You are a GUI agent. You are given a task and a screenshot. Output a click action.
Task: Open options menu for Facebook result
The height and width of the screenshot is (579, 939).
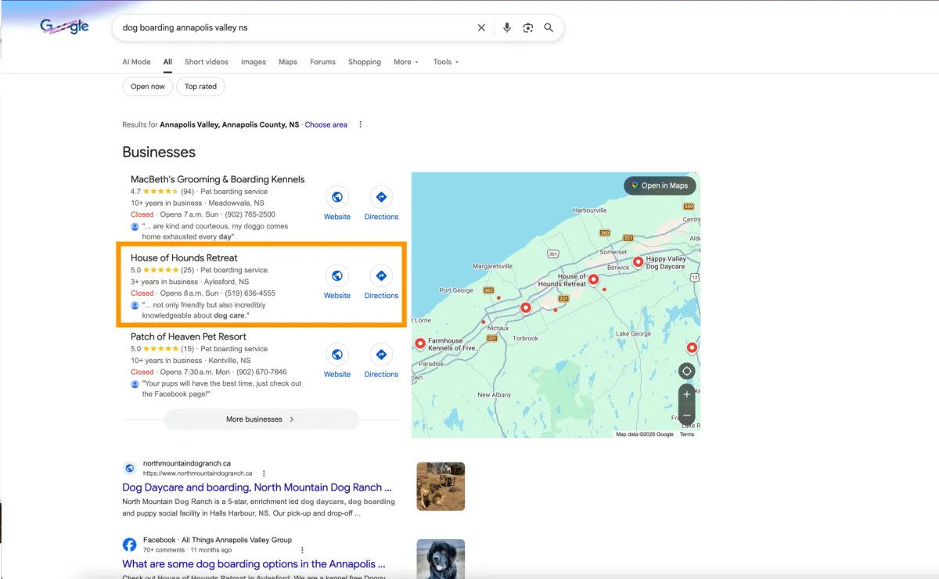point(302,549)
